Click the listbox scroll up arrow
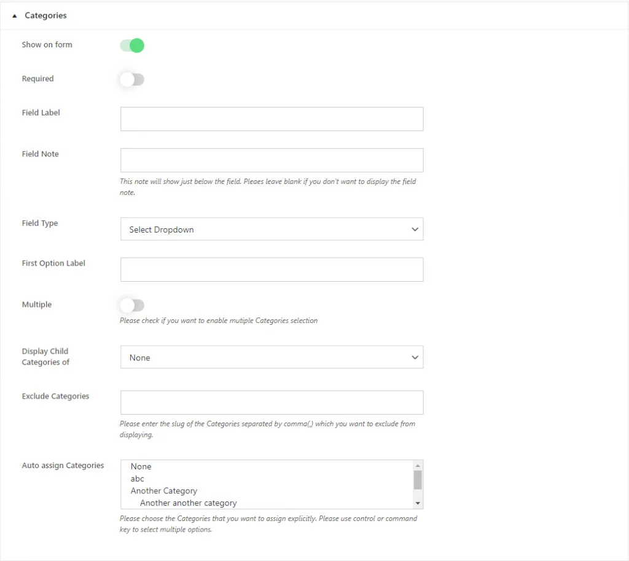Image resolution: width=629 pixels, height=561 pixels. coord(418,466)
